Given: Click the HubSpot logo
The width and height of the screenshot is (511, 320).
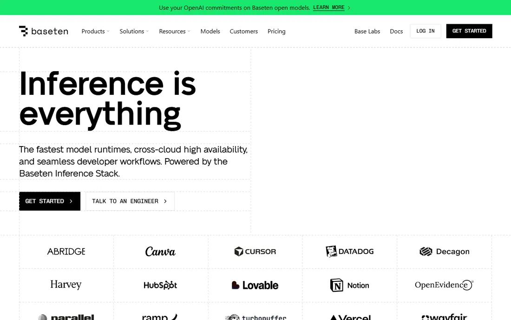Looking at the screenshot, I should tap(160, 285).
